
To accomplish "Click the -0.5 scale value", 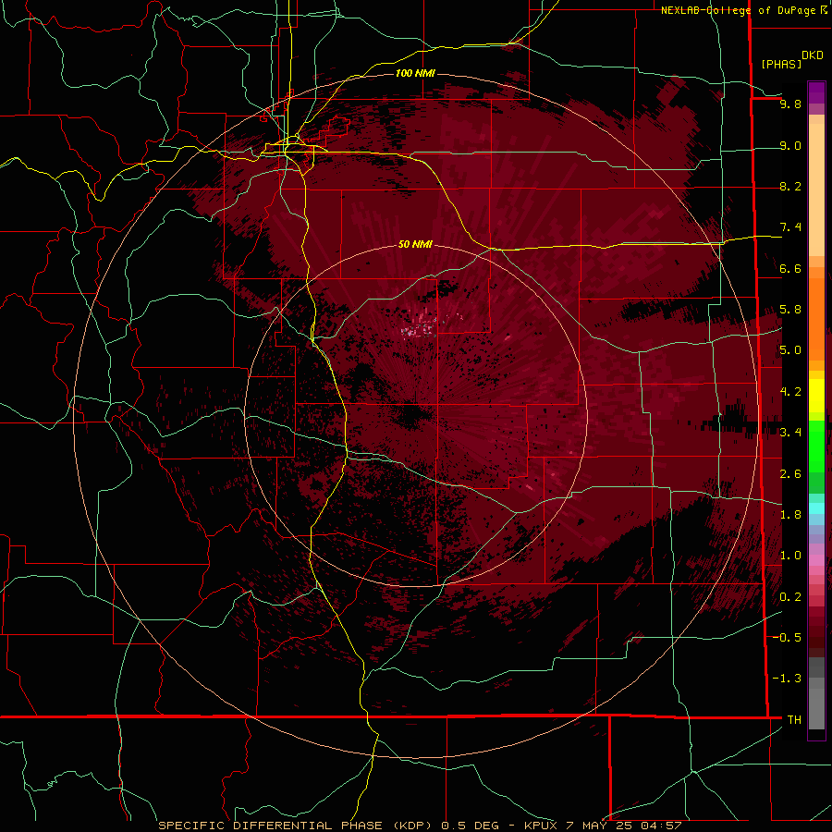I will tap(787, 638).
